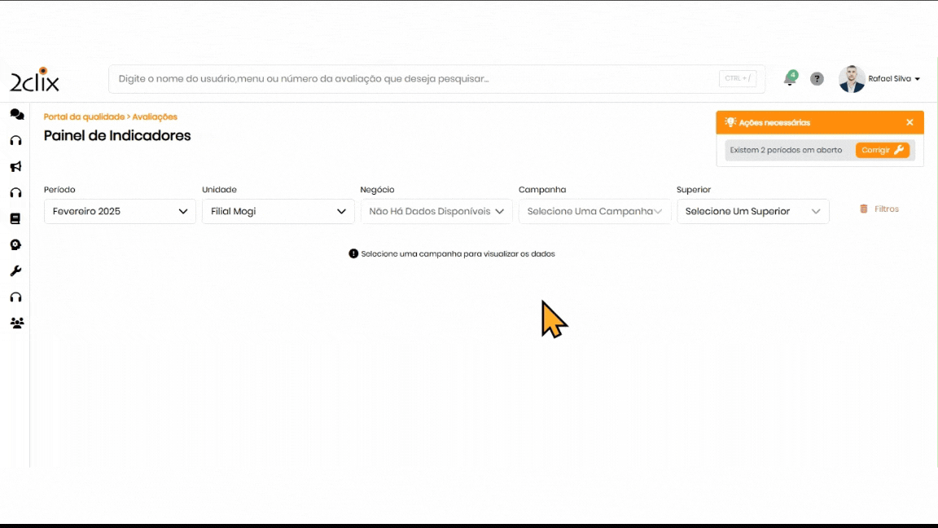Open the chat bubbles sidebar icon
Screen dimensions: 938x528
16,115
